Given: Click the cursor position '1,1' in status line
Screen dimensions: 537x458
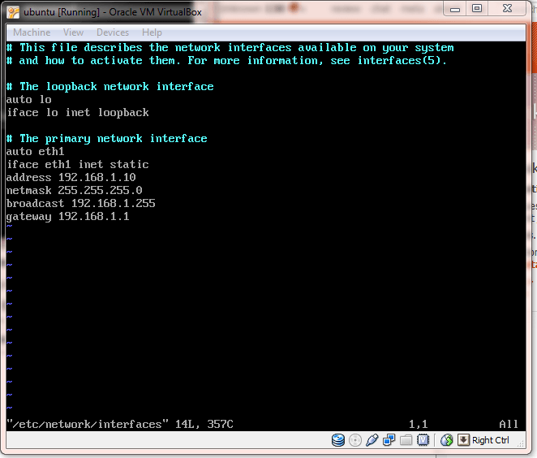Looking at the screenshot, I should click(418, 425).
